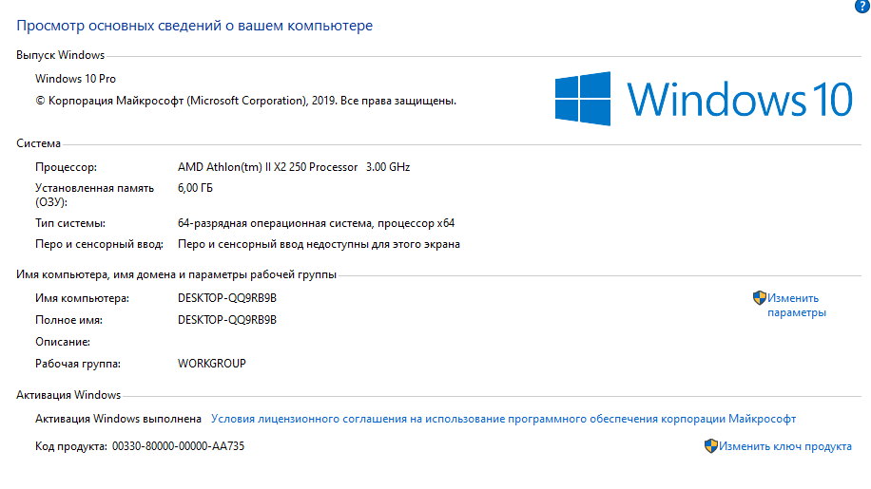This screenshot has width=871, height=489.
Task: Click the Windows 10 wordmark text
Action: (740, 100)
